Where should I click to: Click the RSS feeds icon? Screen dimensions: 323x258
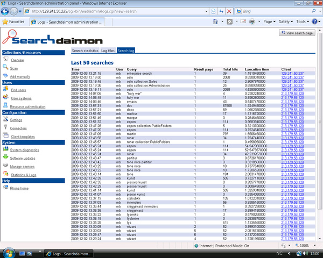[230, 21]
